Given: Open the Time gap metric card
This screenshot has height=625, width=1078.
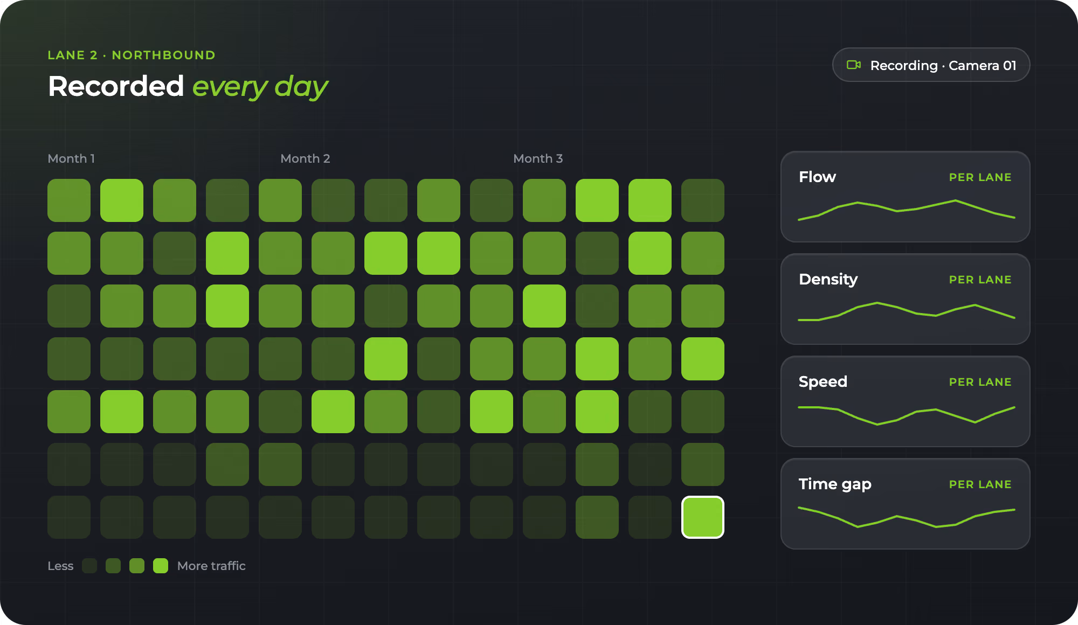Looking at the screenshot, I should (905, 504).
